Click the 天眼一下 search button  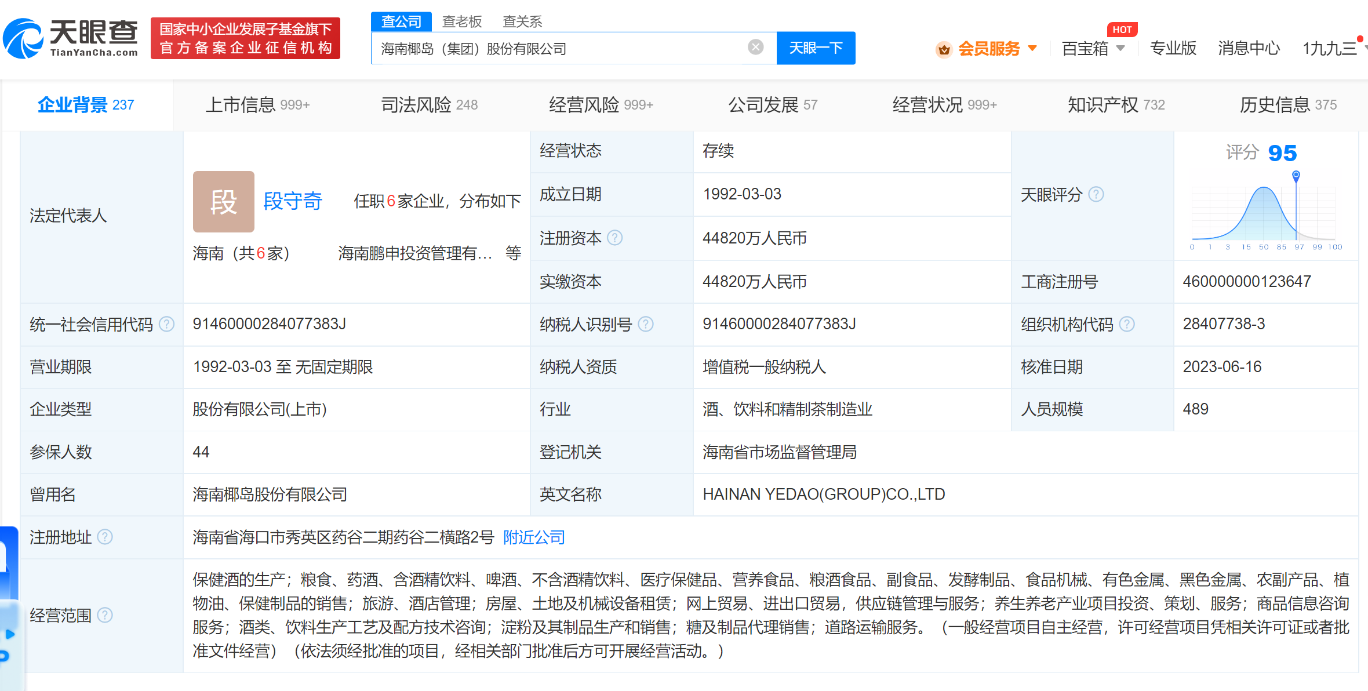[x=816, y=48]
